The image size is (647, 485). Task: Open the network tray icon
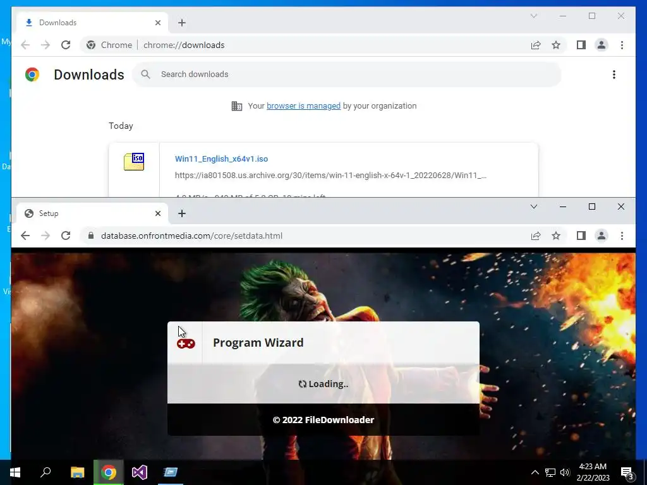(x=550, y=472)
